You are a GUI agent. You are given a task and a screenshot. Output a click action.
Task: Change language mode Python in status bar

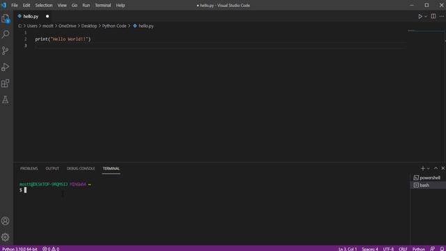coord(419,249)
